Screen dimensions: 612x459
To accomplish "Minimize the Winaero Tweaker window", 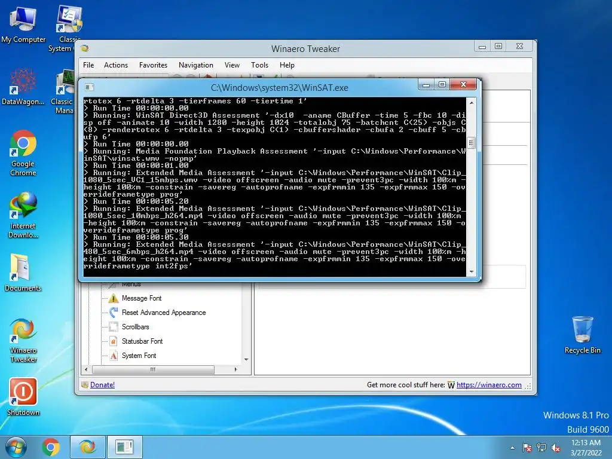I will (482, 47).
